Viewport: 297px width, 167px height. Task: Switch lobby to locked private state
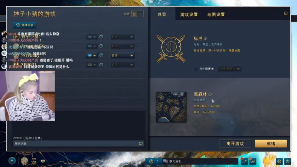141,14
